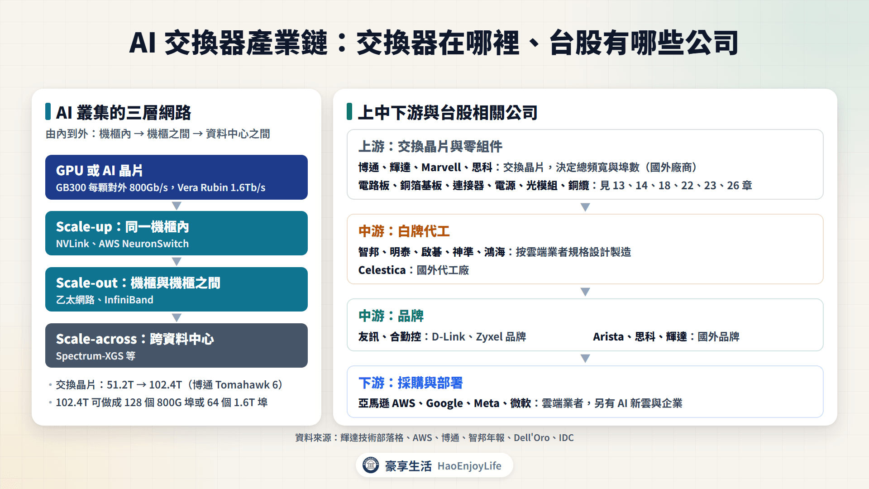Click 'Arista、思科、輝達：國外品牌' text
Image resolution: width=869 pixels, height=489 pixels.
pos(666,337)
